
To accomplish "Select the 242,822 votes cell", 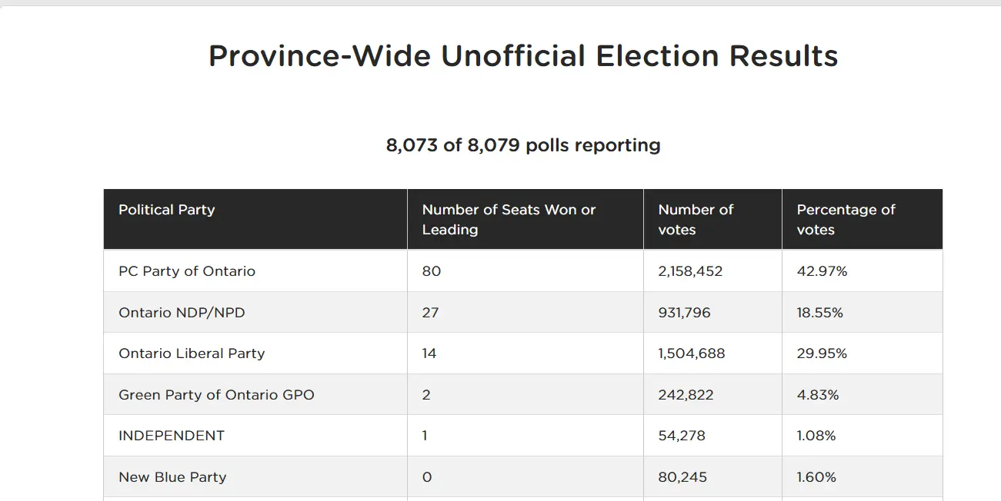I will point(686,395).
